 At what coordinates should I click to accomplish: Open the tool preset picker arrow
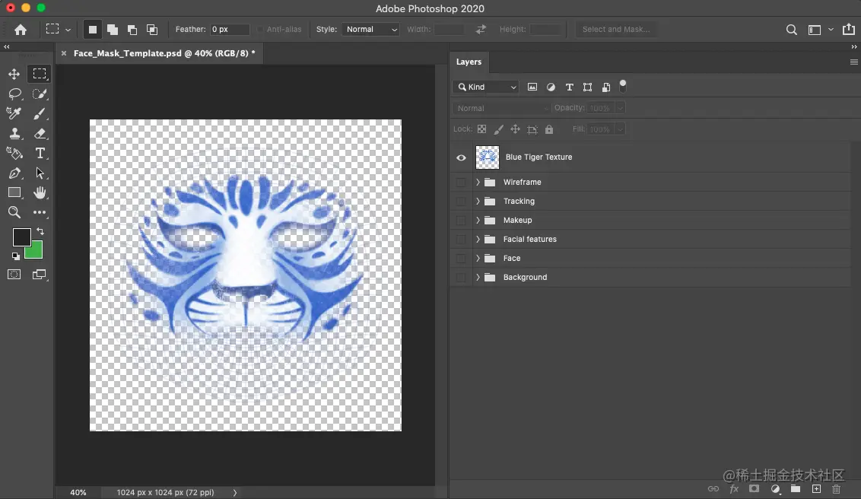[68, 30]
